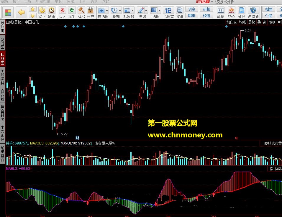
Task: Click the collapse arrow right of 预测
Action: click(x=279, y=22)
